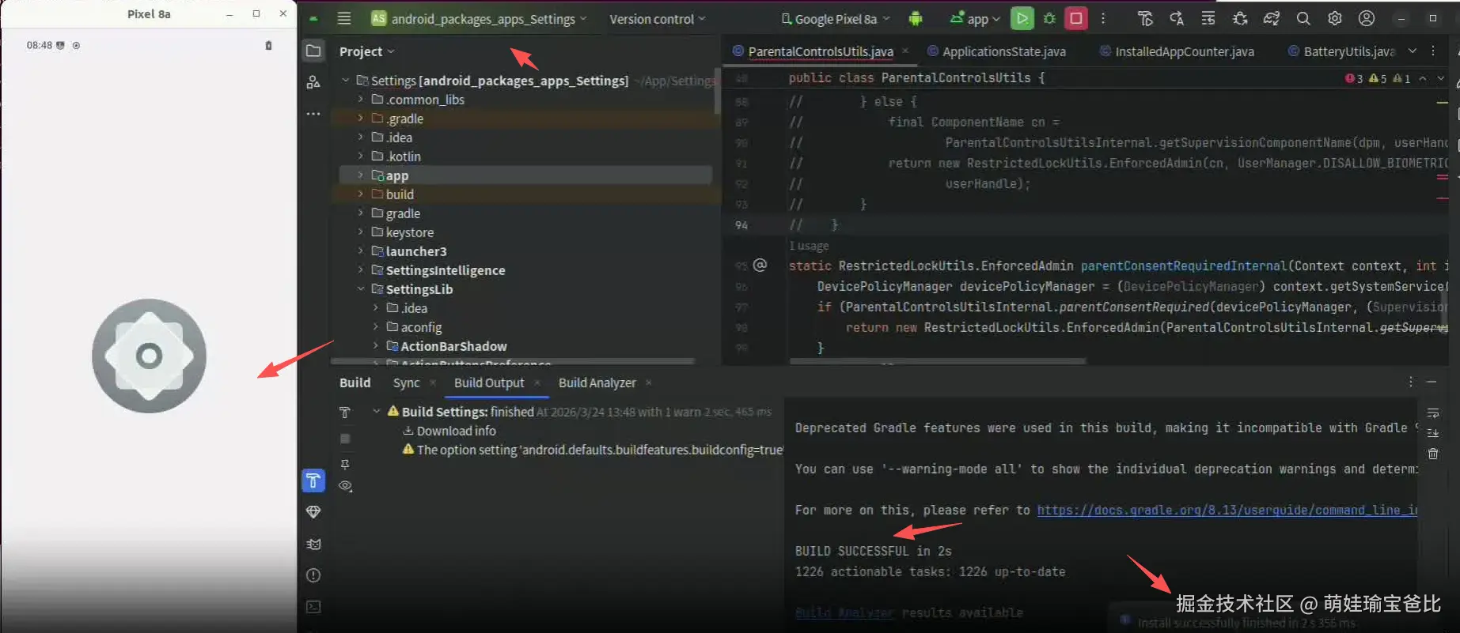Open IDE settings gear icon

pos(1335,19)
